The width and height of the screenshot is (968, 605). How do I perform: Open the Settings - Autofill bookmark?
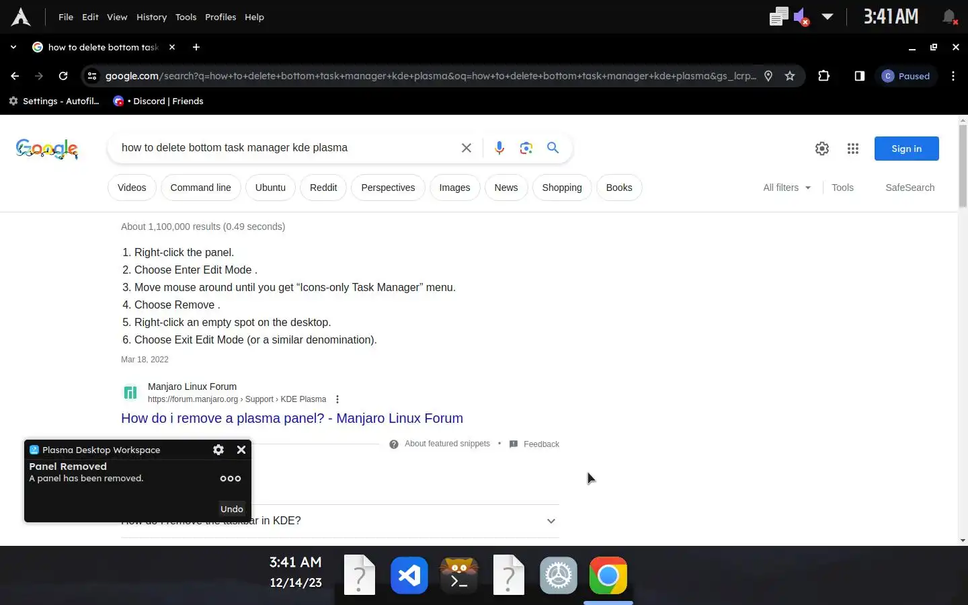point(54,101)
